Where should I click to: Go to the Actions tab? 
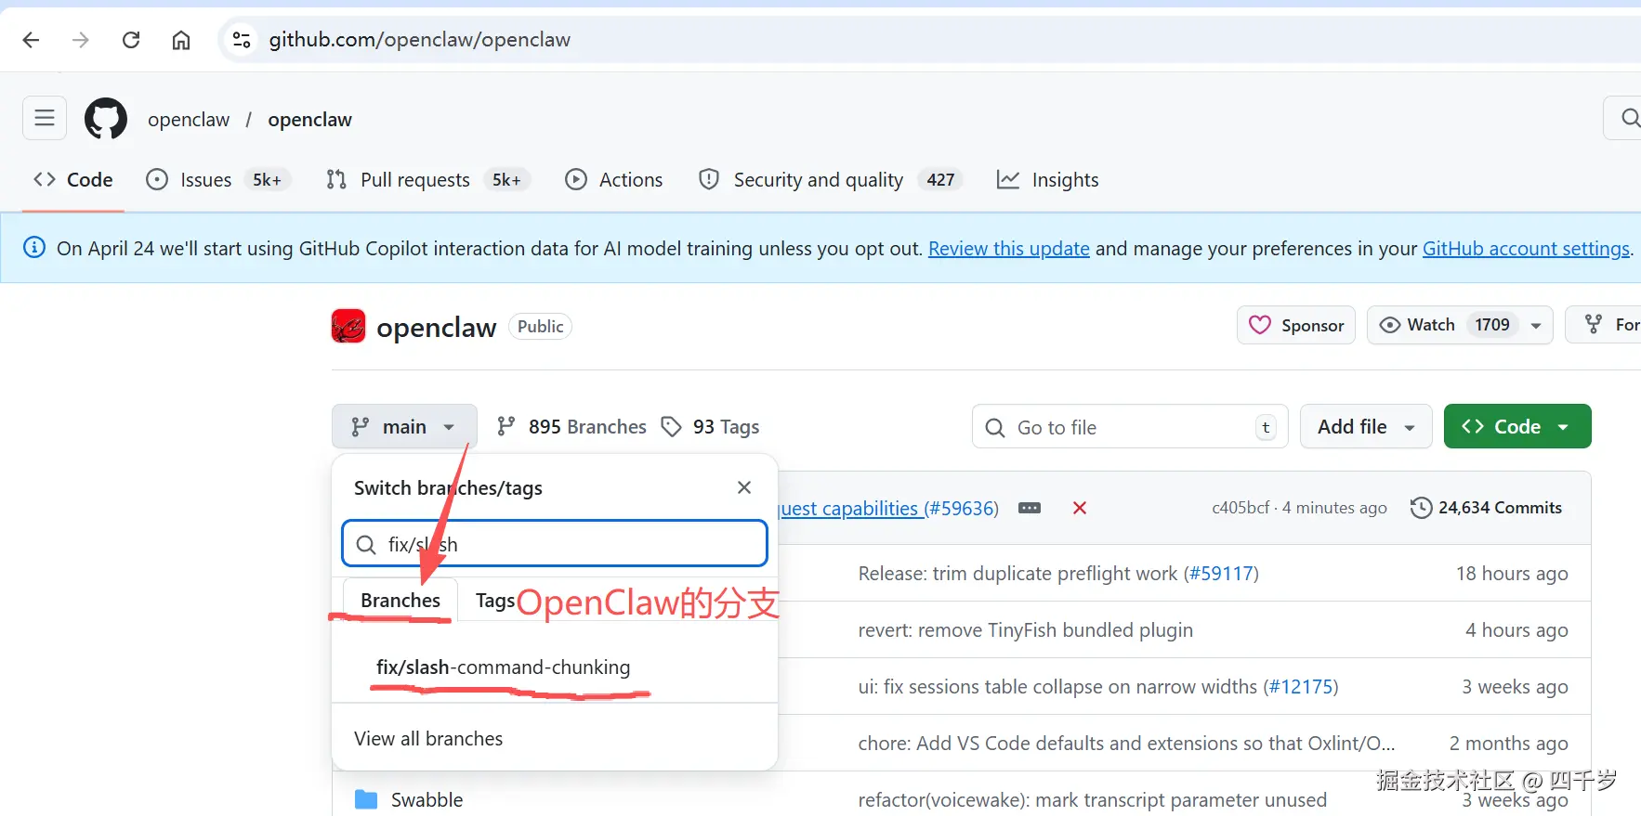pos(614,180)
